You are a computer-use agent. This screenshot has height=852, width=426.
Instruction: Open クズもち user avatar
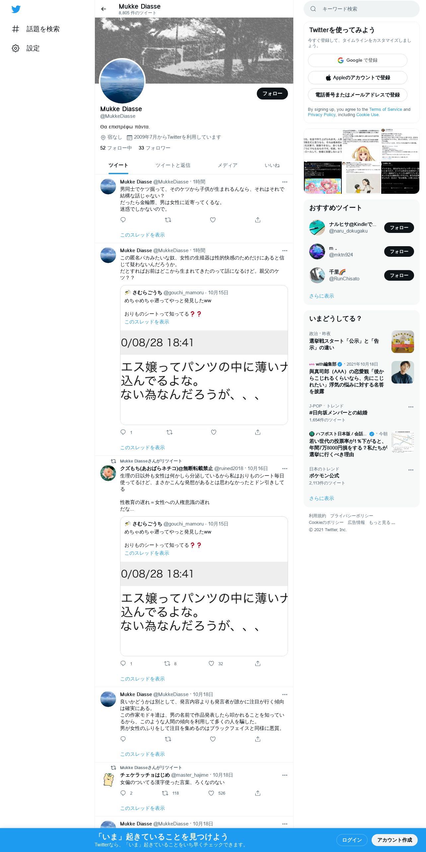click(108, 473)
